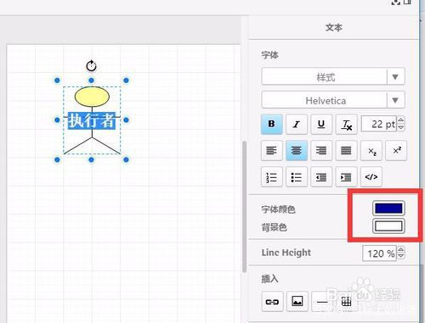Increase font size with up stepper
This screenshot has width=425, height=323.
pos(401,120)
